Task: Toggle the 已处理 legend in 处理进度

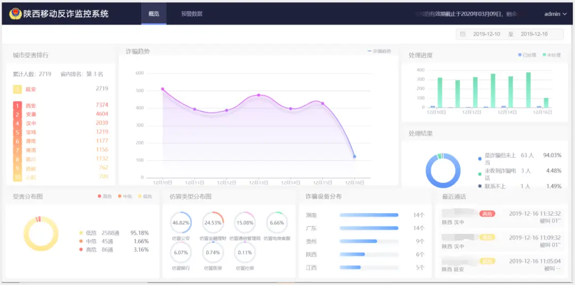Action: (x=527, y=55)
